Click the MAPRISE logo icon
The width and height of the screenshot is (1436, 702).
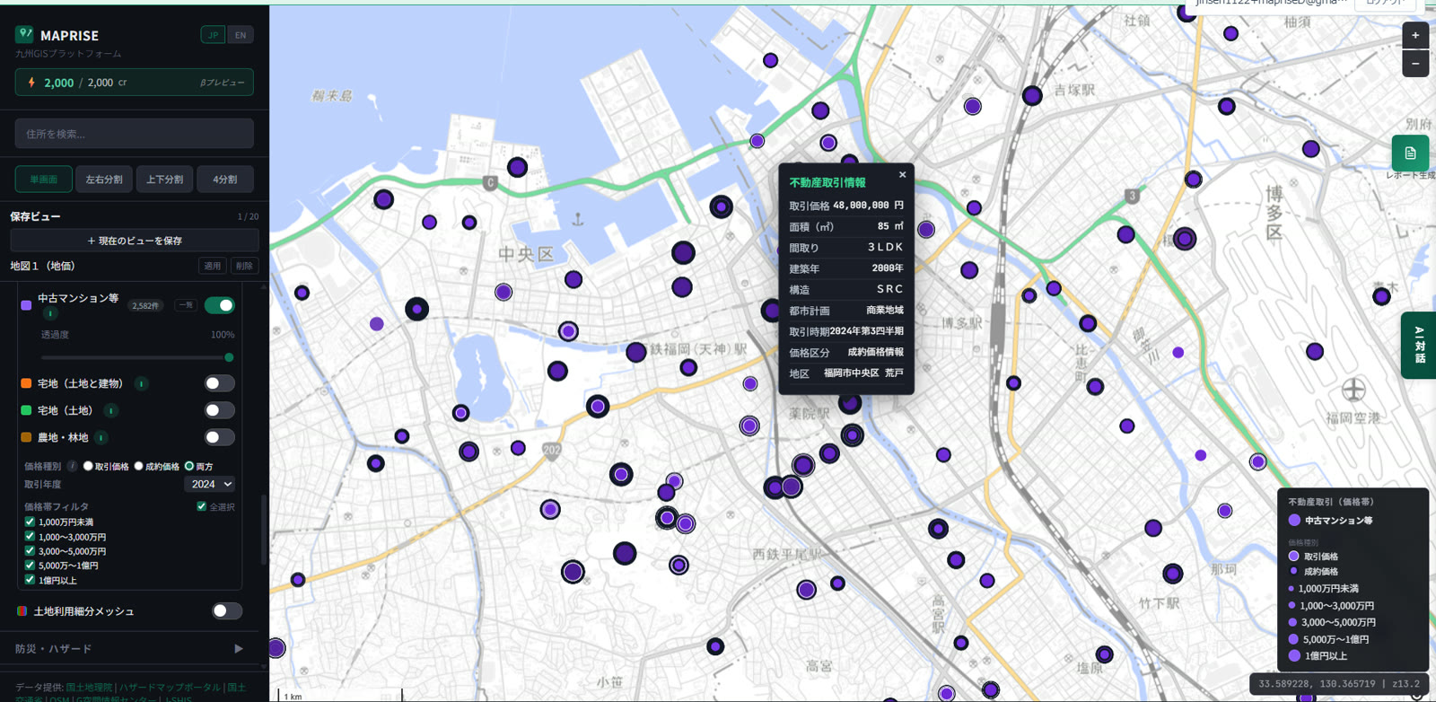pyautogui.click(x=24, y=35)
